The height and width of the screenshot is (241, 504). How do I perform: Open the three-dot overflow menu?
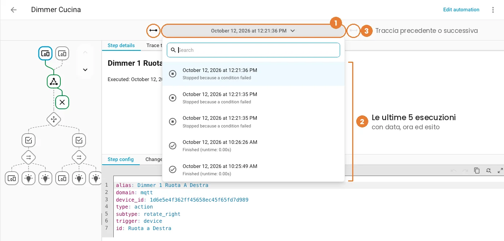coord(493,10)
